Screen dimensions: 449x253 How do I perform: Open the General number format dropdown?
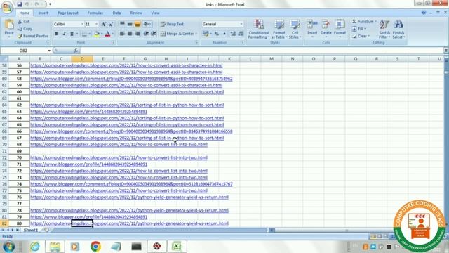coord(241,24)
